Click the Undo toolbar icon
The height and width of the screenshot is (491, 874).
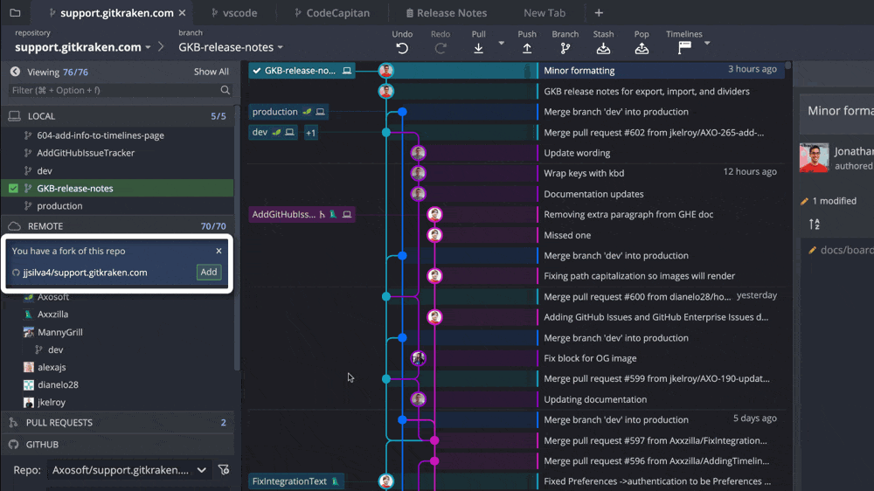point(402,48)
